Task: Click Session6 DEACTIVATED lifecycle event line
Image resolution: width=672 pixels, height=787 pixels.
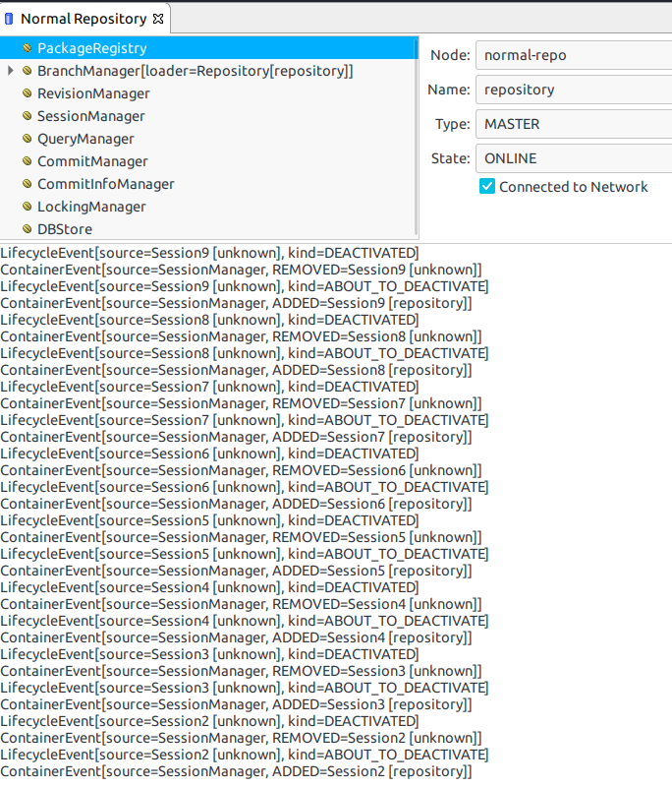Action: coord(209,454)
